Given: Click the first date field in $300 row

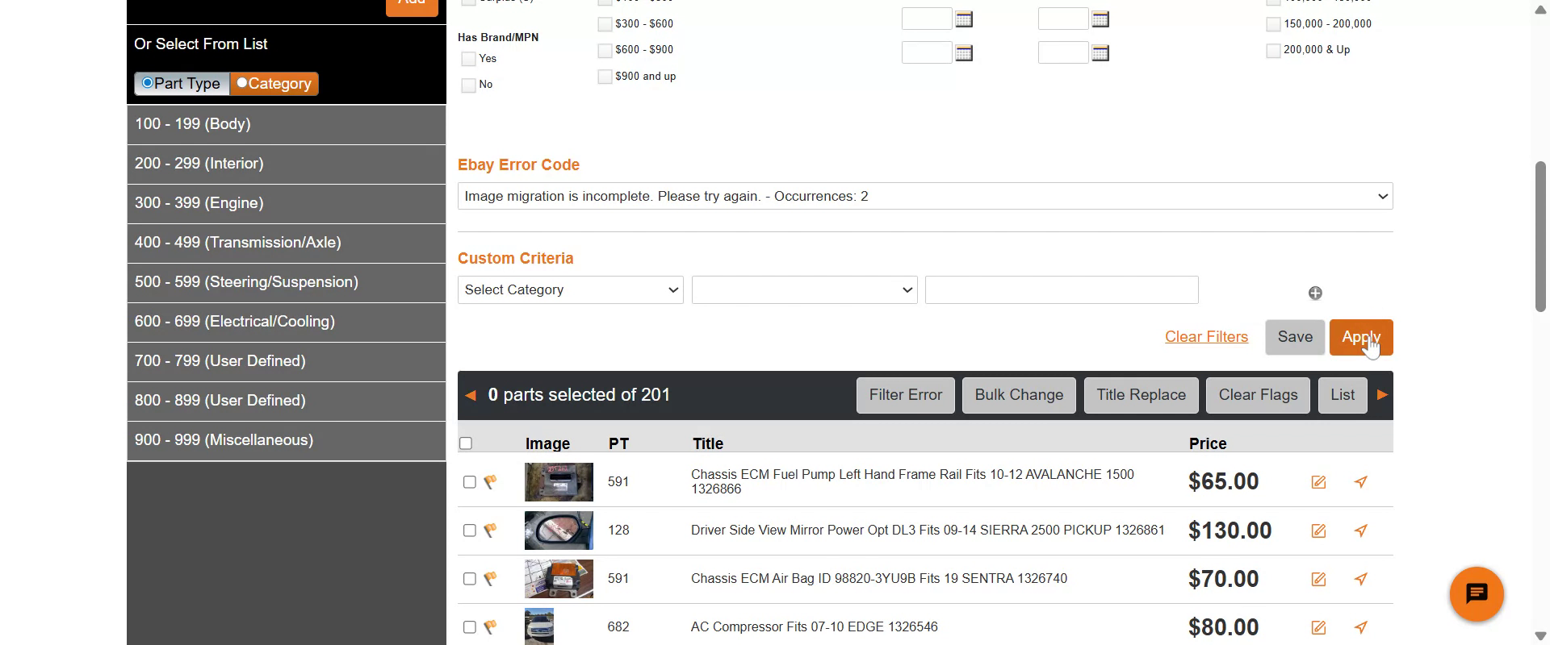Looking at the screenshot, I should point(927,19).
